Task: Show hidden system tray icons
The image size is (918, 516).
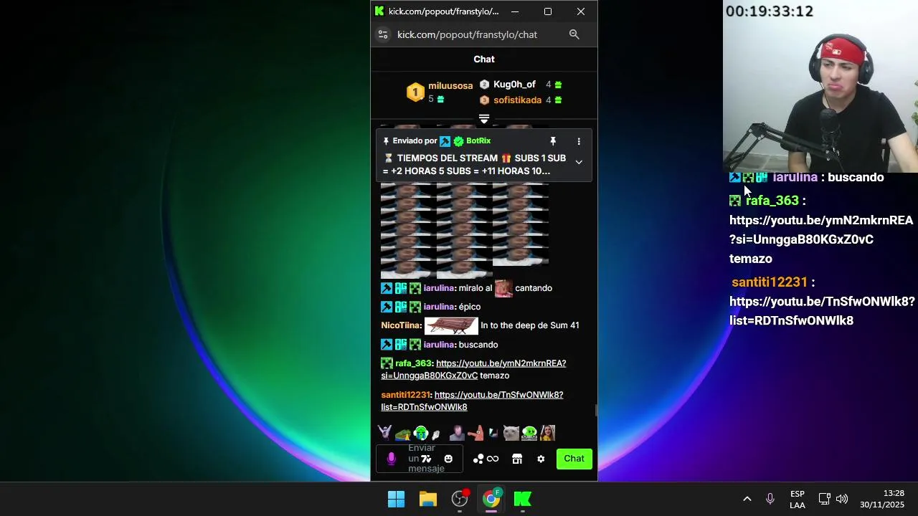Action: click(747, 499)
